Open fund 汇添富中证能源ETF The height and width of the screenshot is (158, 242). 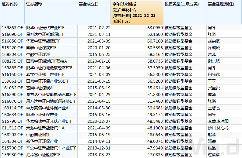pyautogui.click(x=43, y=155)
